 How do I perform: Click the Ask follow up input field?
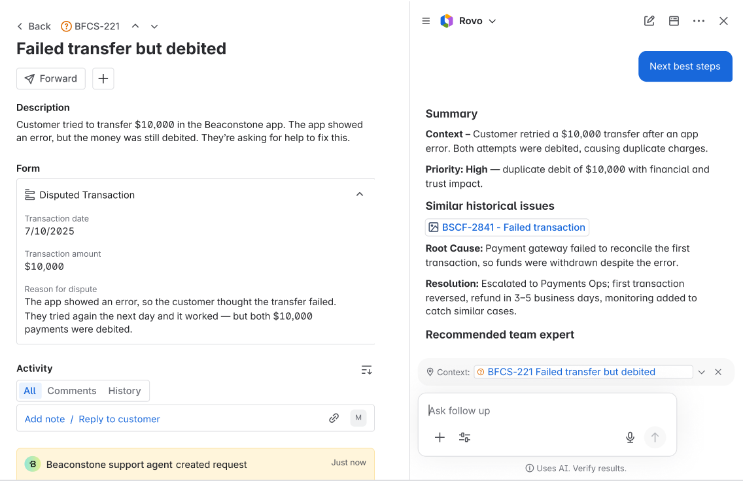click(546, 410)
